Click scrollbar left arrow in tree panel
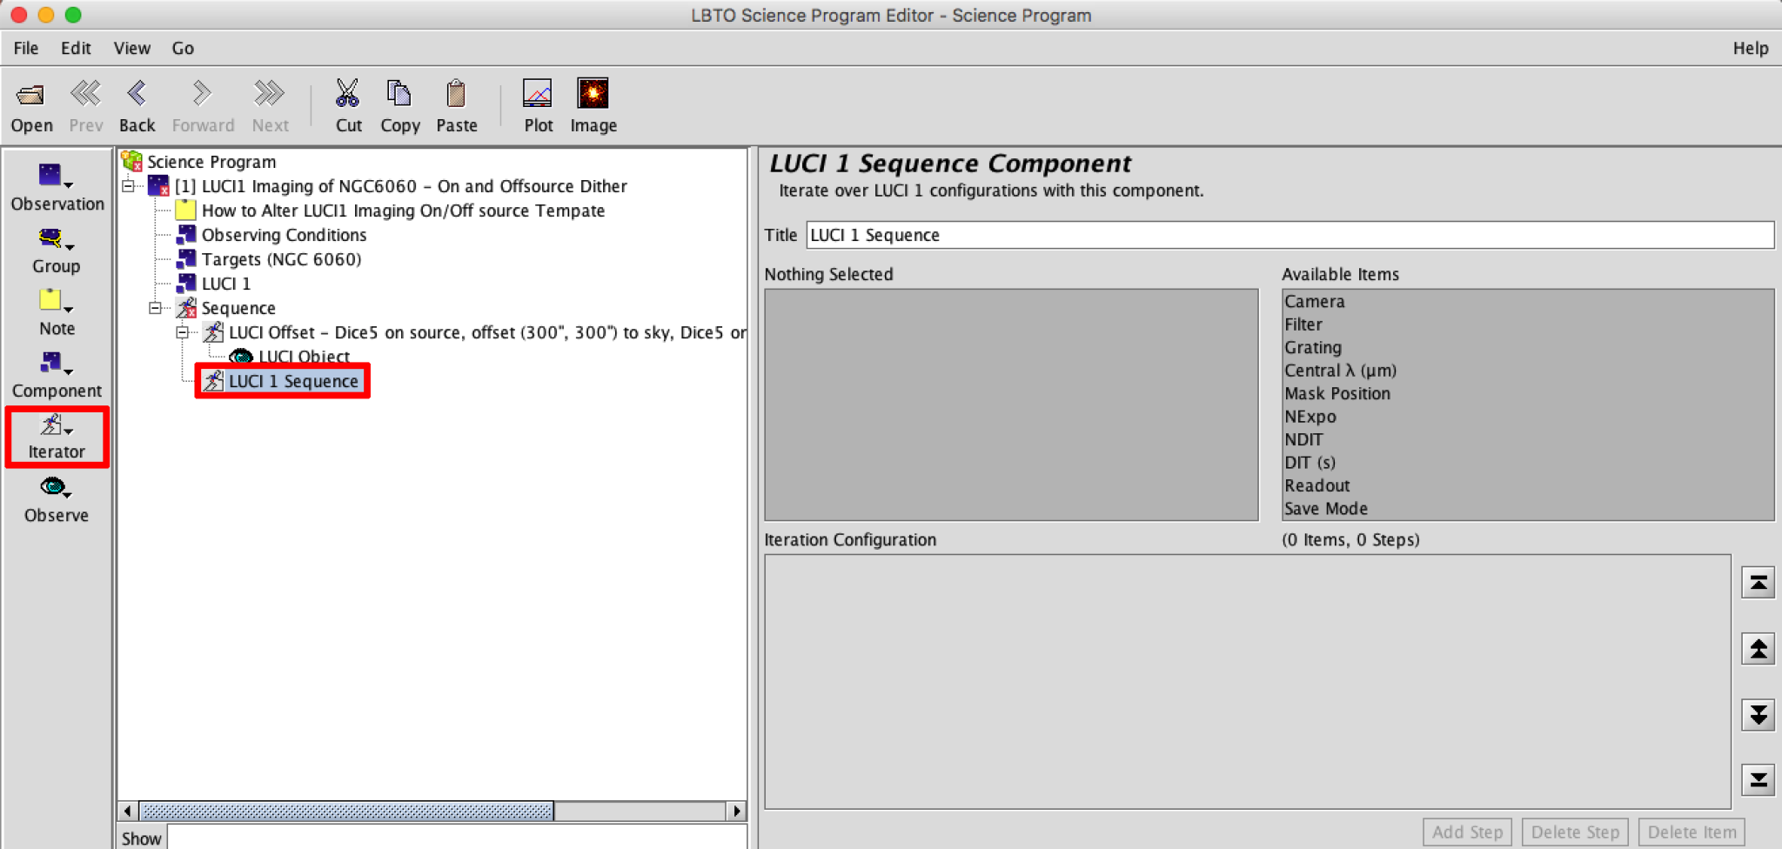Image resolution: width=1782 pixels, height=849 pixels. pyautogui.click(x=128, y=811)
